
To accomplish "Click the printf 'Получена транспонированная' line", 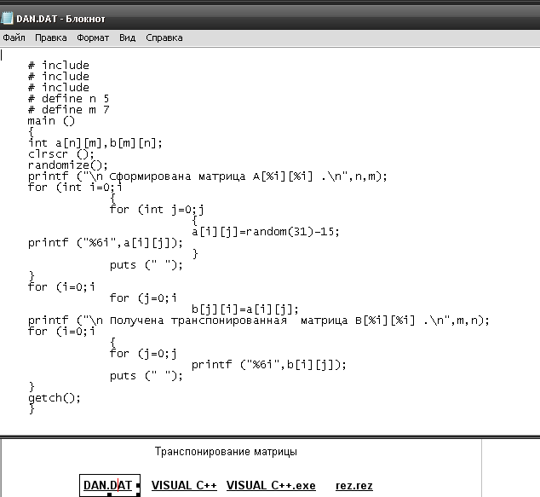I will click(259, 321).
